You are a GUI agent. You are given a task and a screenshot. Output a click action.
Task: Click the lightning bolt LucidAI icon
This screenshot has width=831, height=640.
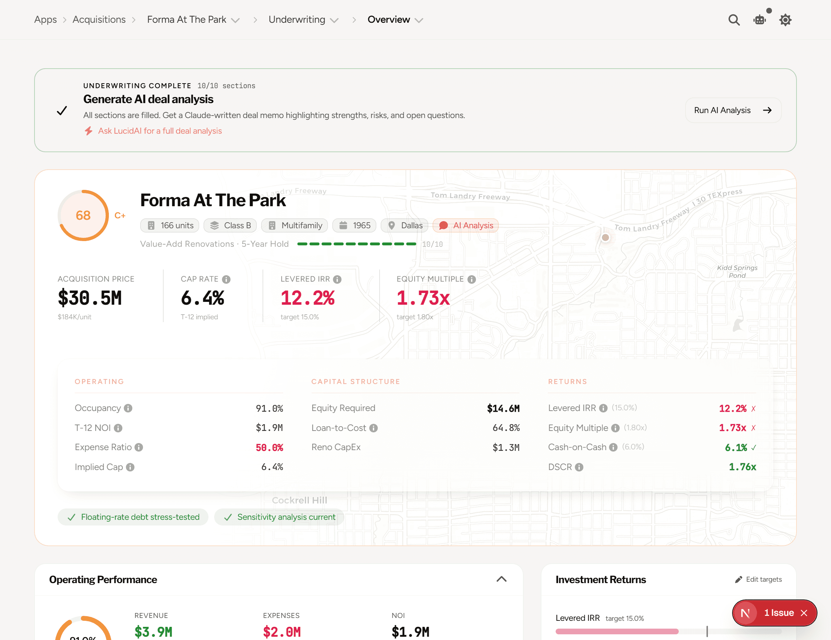pyautogui.click(x=89, y=131)
